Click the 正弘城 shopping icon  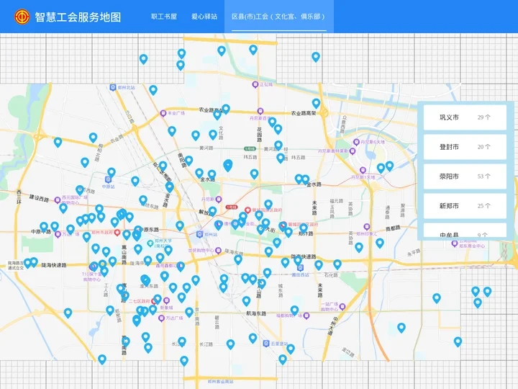(255, 85)
